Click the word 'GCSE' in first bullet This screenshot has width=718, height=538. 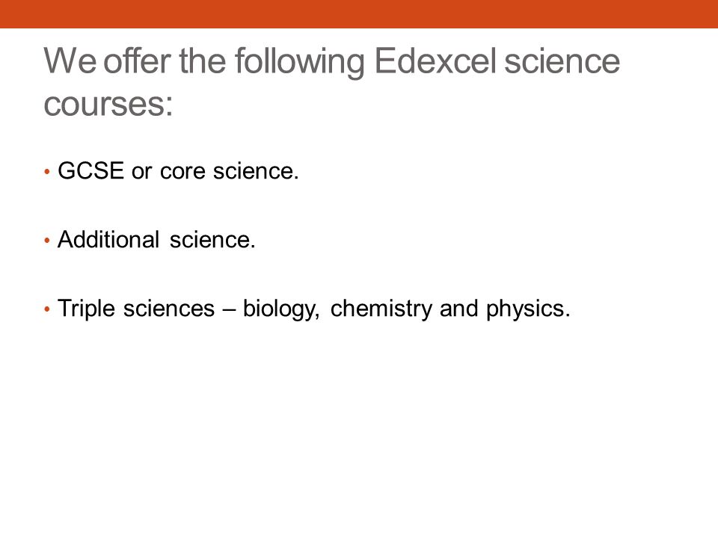pos(90,170)
